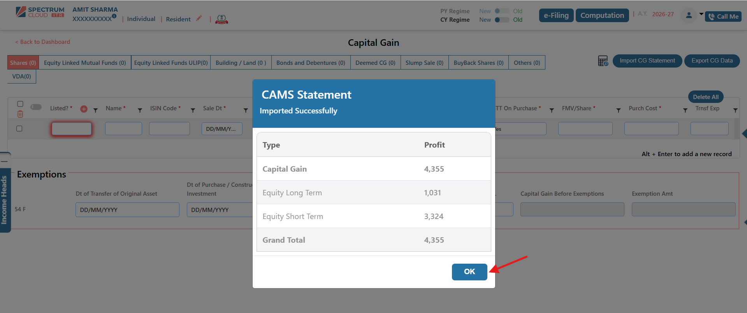Toggle the switch next to Listed column
Screen dimensions: 747x313
(x=36, y=107)
